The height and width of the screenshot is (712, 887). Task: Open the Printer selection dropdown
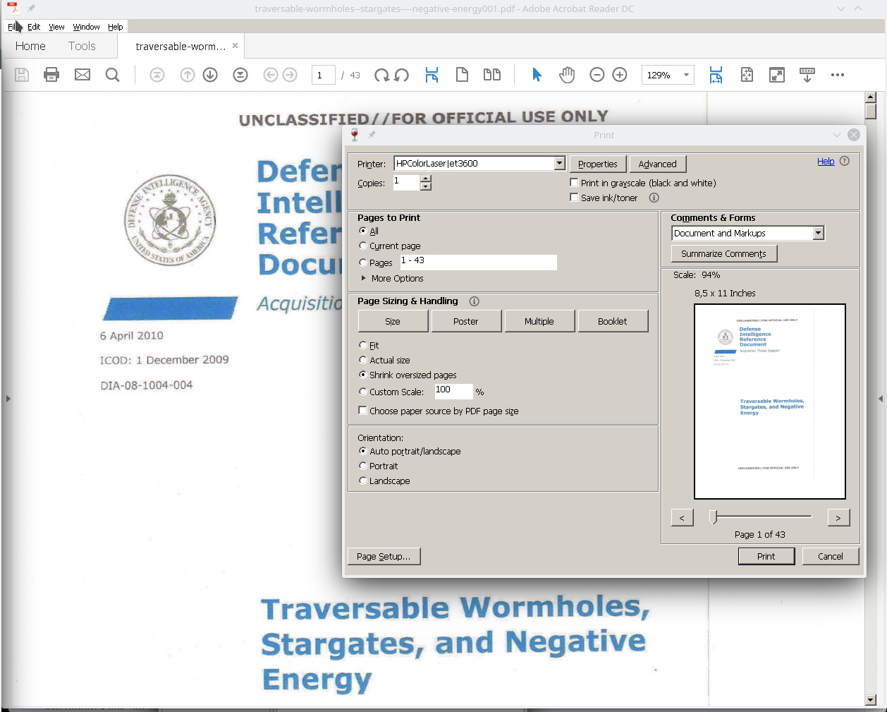559,164
